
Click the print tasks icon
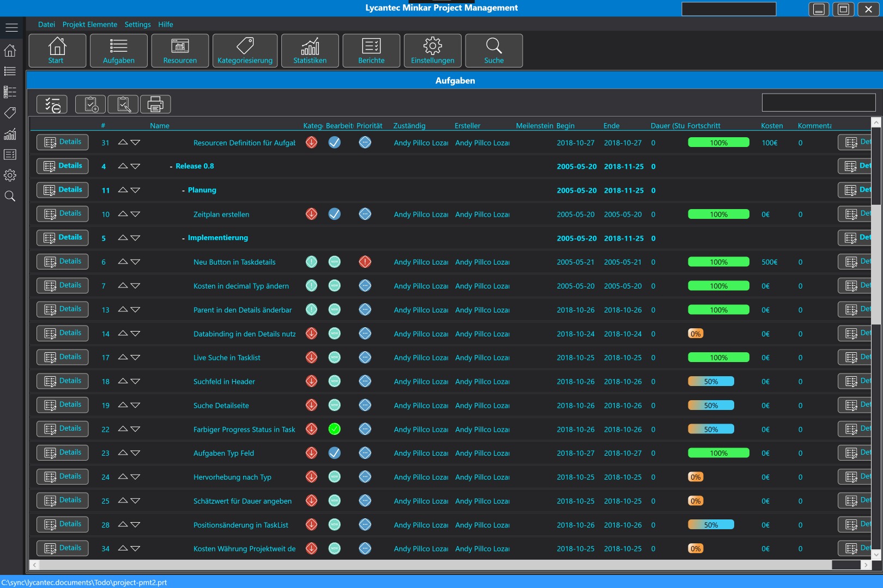(155, 104)
